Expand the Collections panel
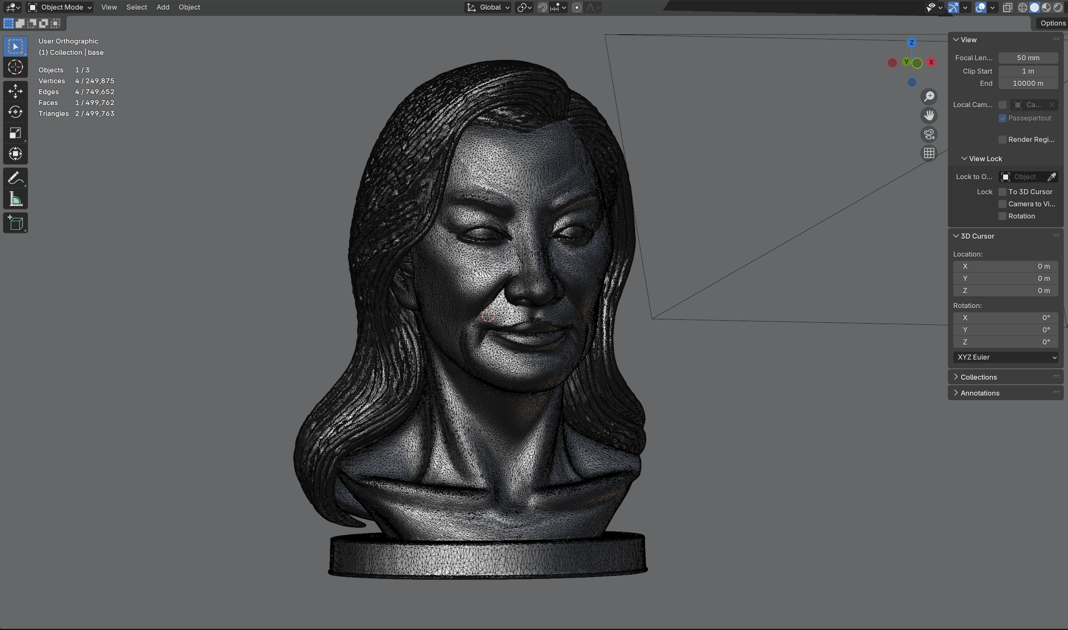 coord(978,377)
